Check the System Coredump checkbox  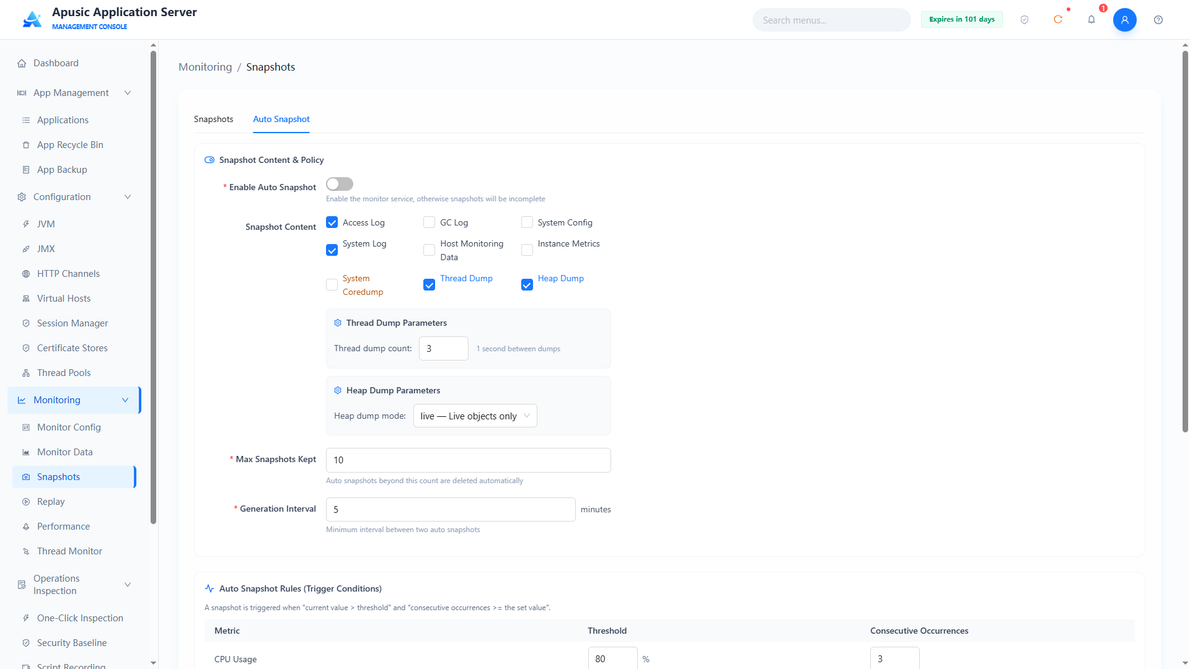click(332, 285)
